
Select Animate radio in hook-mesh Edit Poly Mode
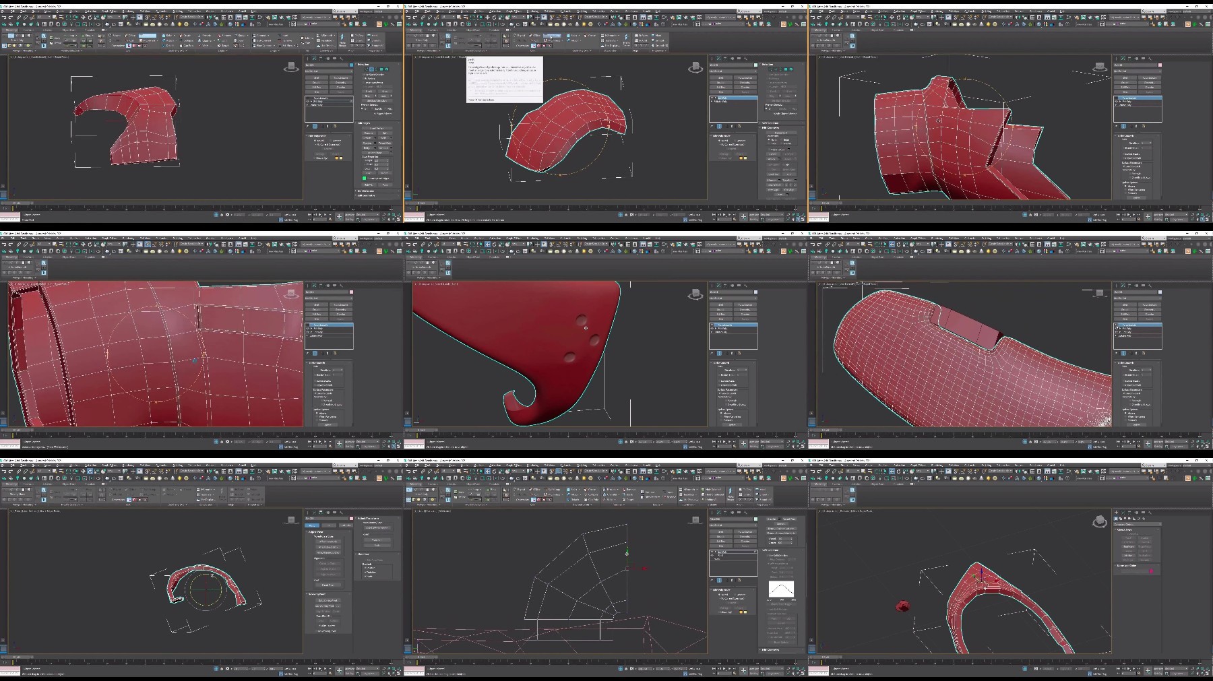[330, 141]
